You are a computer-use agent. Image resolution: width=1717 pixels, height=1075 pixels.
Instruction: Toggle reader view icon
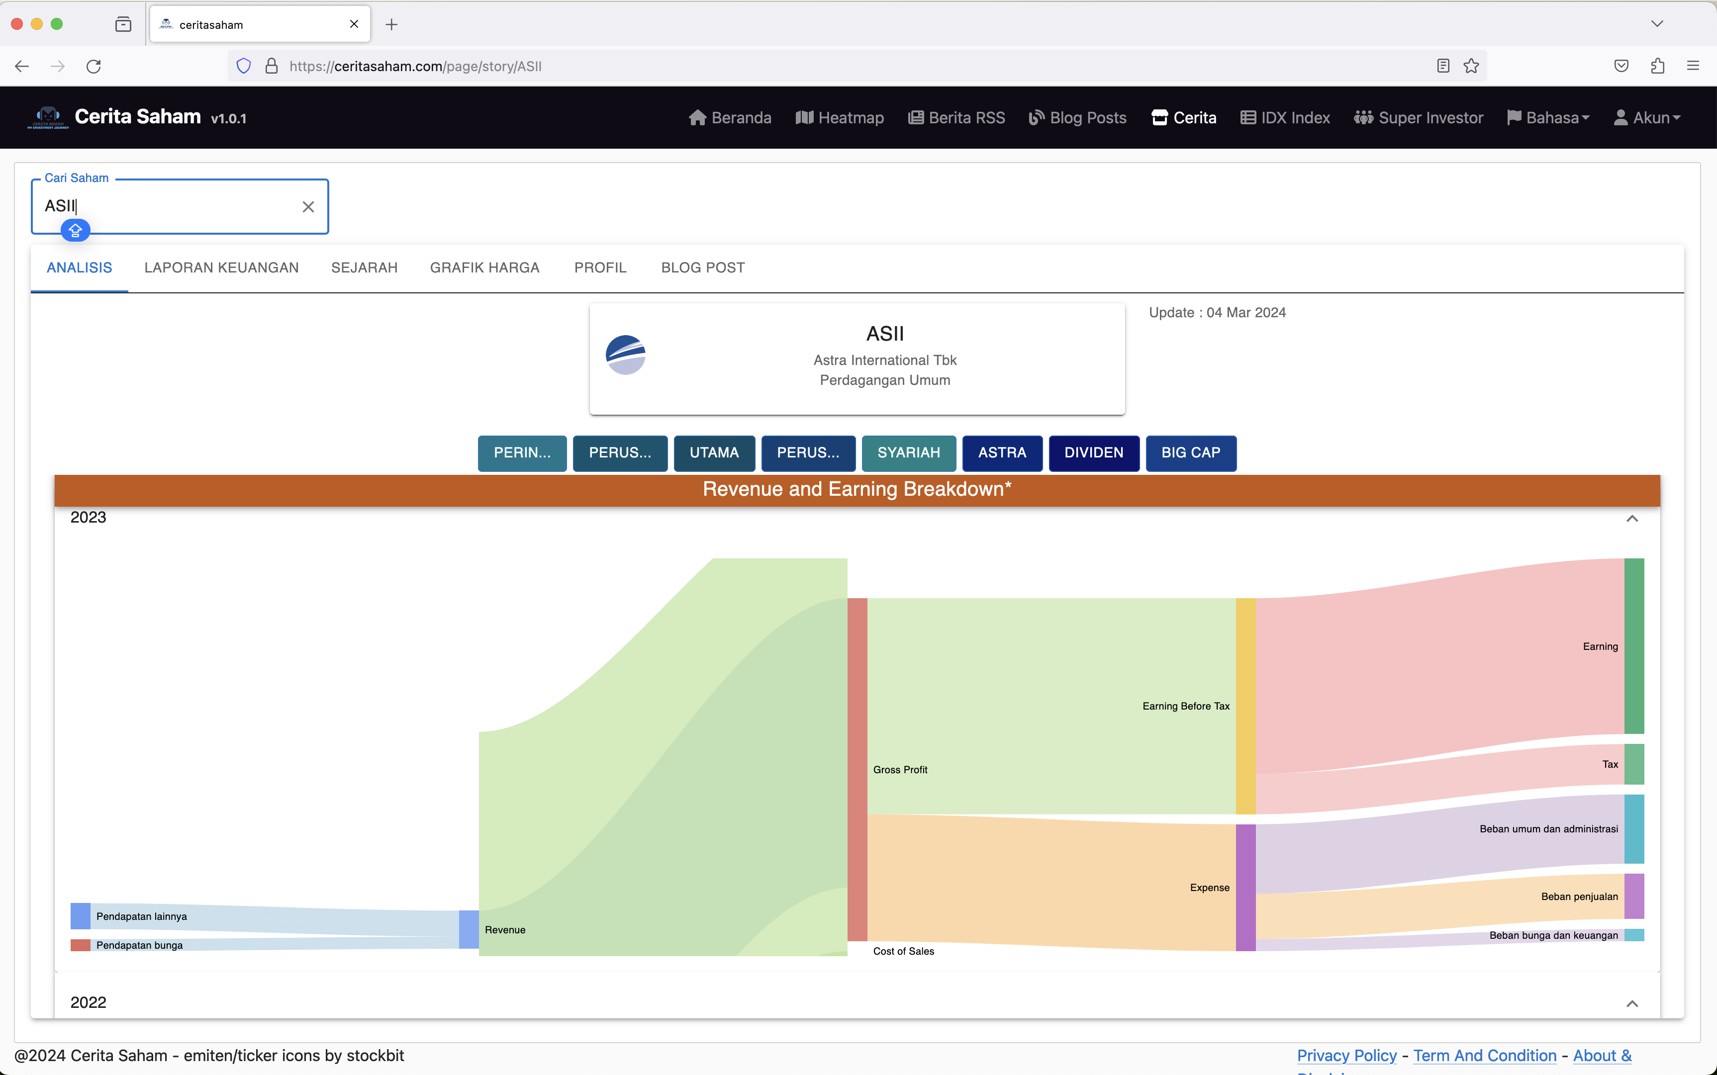[x=1442, y=66]
